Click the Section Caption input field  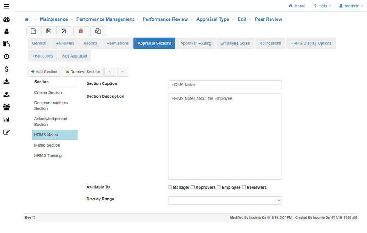(225, 85)
